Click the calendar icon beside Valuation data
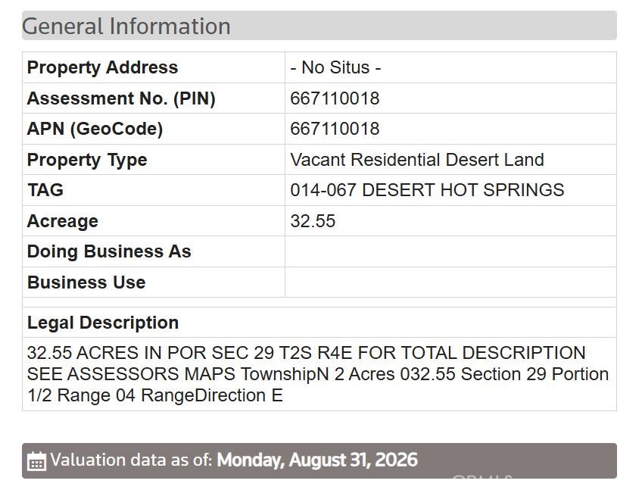 pyautogui.click(x=36, y=460)
